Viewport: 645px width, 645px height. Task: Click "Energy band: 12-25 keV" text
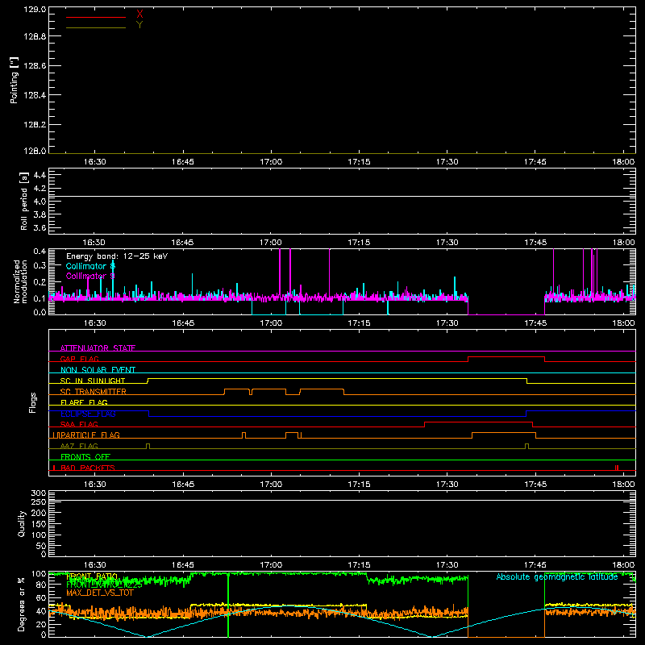click(x=117, y=256)
